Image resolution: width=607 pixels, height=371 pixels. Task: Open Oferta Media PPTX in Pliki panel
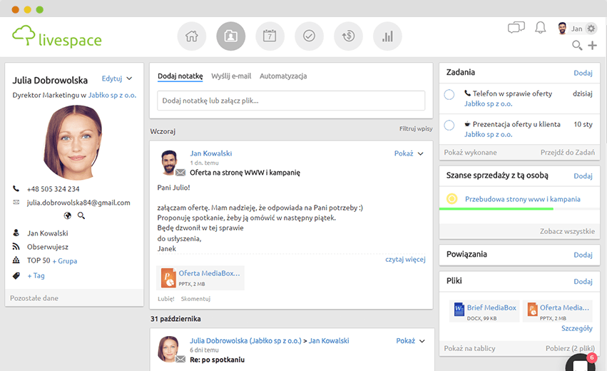click(558, 312)
